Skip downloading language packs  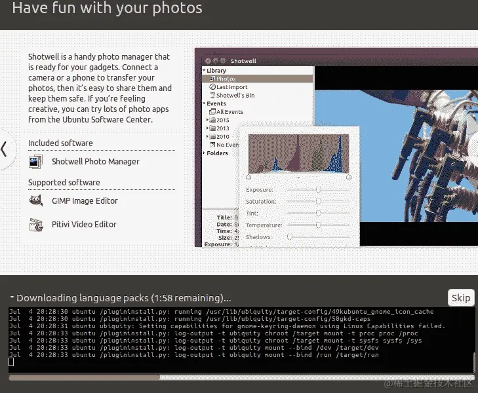(x=461, y=298)
